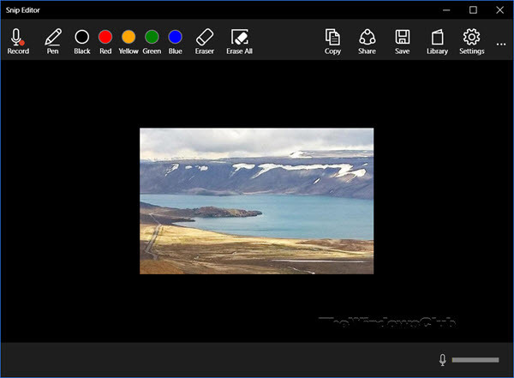This screenshot has width=514, height=378.
Task: Choose the Black ink color
Action: (82, 41)
